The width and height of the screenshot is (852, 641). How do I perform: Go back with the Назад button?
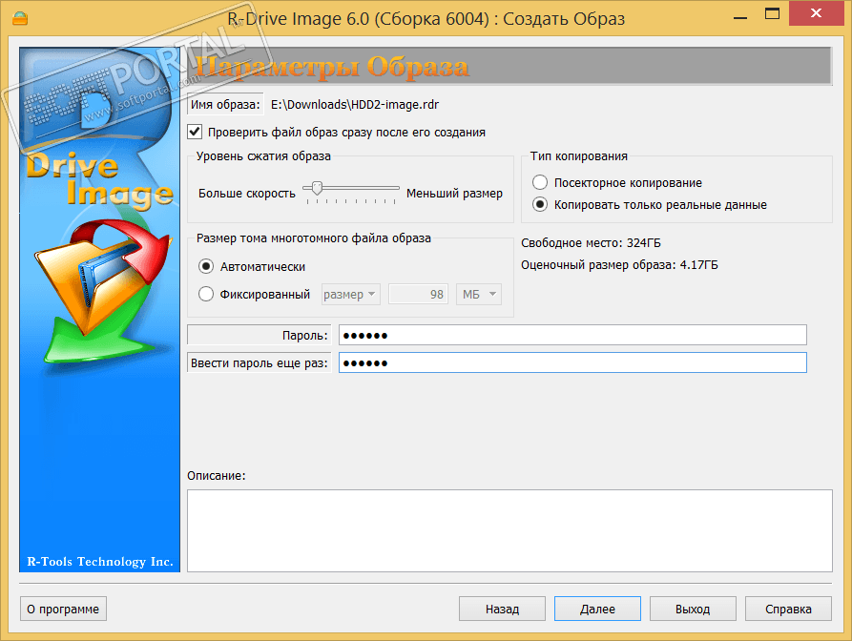pos(502,609)
